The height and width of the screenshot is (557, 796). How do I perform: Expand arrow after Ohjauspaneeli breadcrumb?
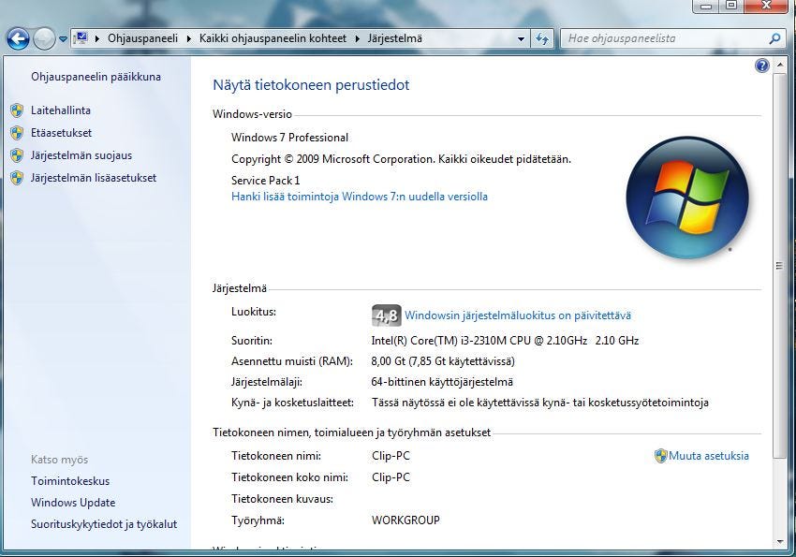coord(189,38)
